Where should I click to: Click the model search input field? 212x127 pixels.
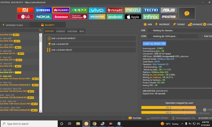click(x=19, y=30)
